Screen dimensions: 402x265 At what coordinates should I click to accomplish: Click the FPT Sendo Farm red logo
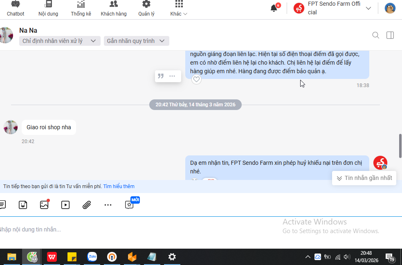pyautogui.click(x=299, y=8)
